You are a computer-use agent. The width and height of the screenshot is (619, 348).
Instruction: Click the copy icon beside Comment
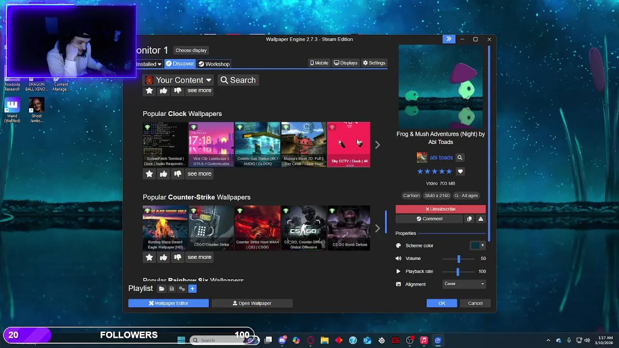pyautogui.click(x=469, y=219)
